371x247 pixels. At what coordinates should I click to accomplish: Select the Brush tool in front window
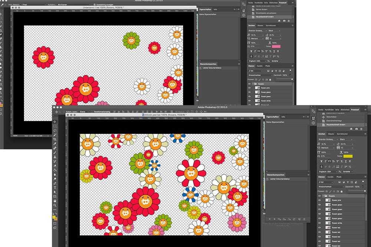(x=55, y=153)
